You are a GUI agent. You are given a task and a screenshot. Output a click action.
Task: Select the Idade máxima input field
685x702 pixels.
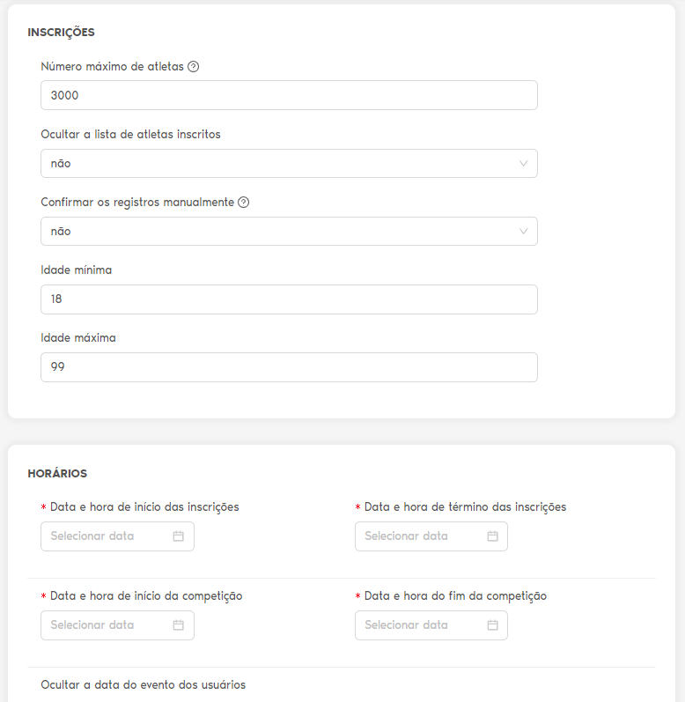289,367
